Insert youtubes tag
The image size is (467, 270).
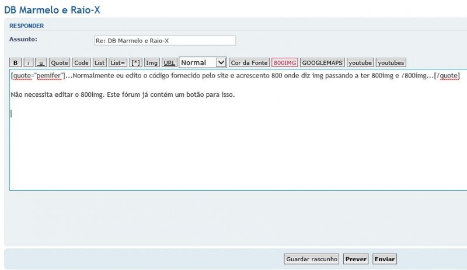click(x=391, y=63)
